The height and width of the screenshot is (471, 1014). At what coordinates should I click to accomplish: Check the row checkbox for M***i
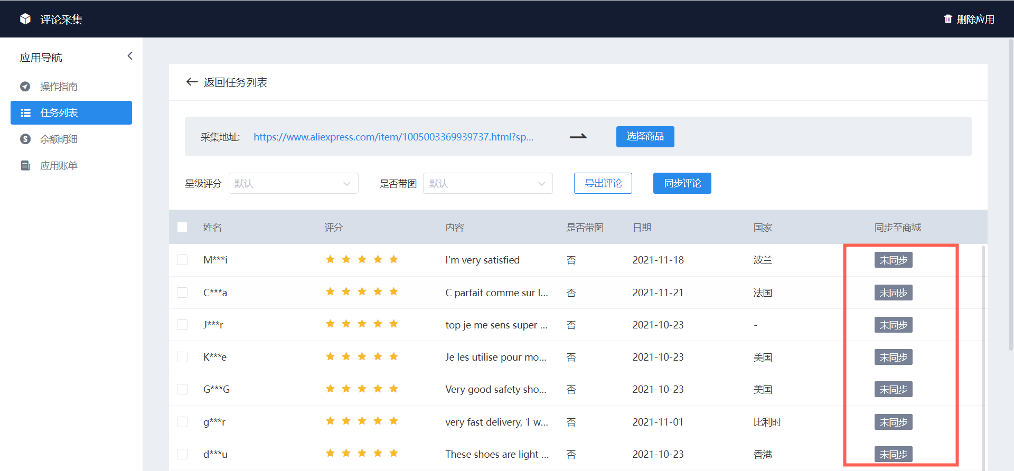point(182,260)
